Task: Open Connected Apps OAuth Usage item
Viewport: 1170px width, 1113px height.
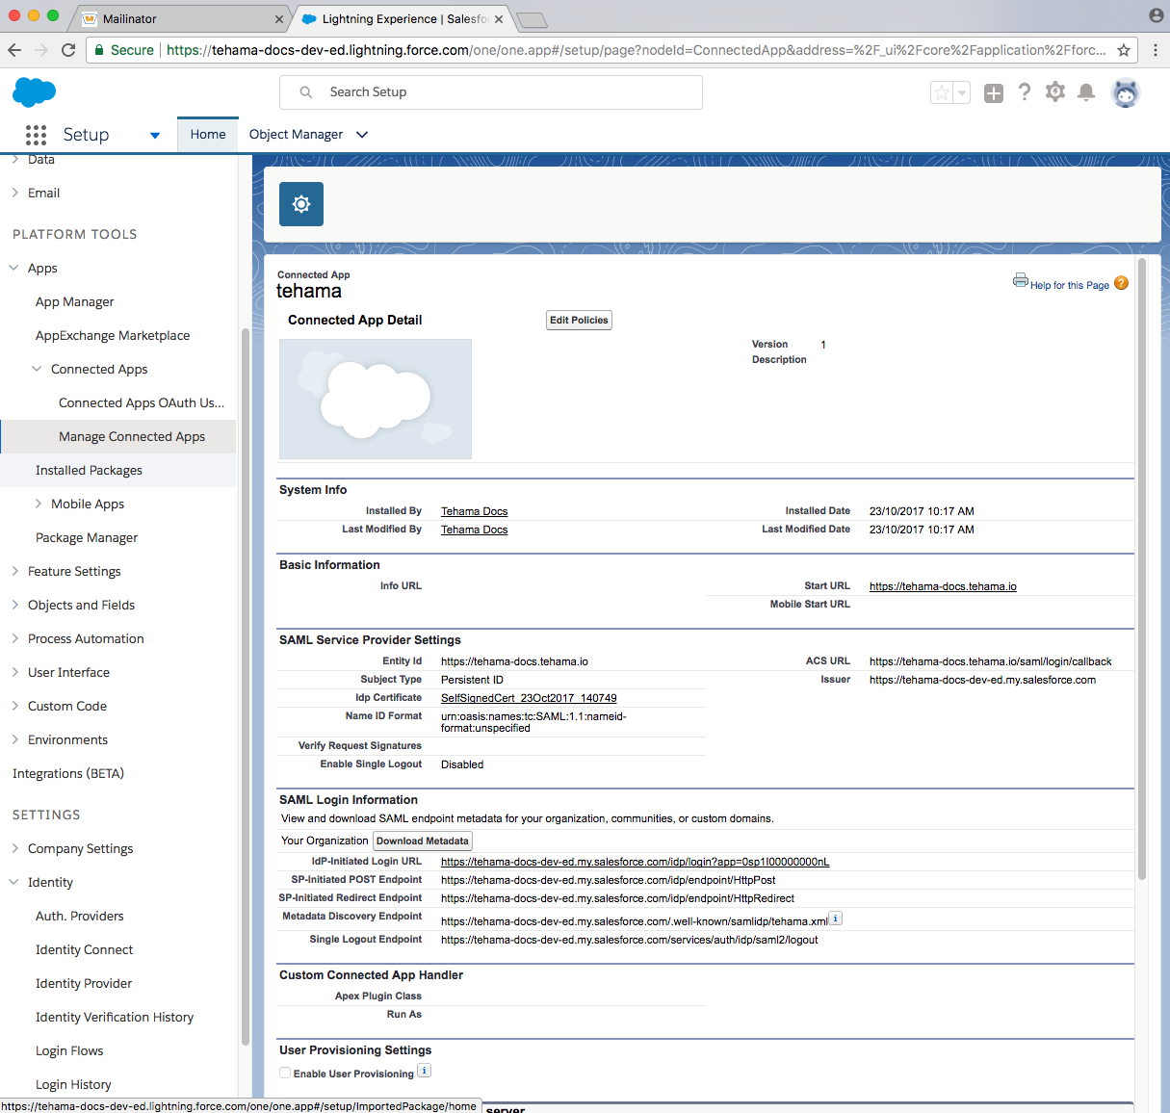Action: click(x=142, y=402)
